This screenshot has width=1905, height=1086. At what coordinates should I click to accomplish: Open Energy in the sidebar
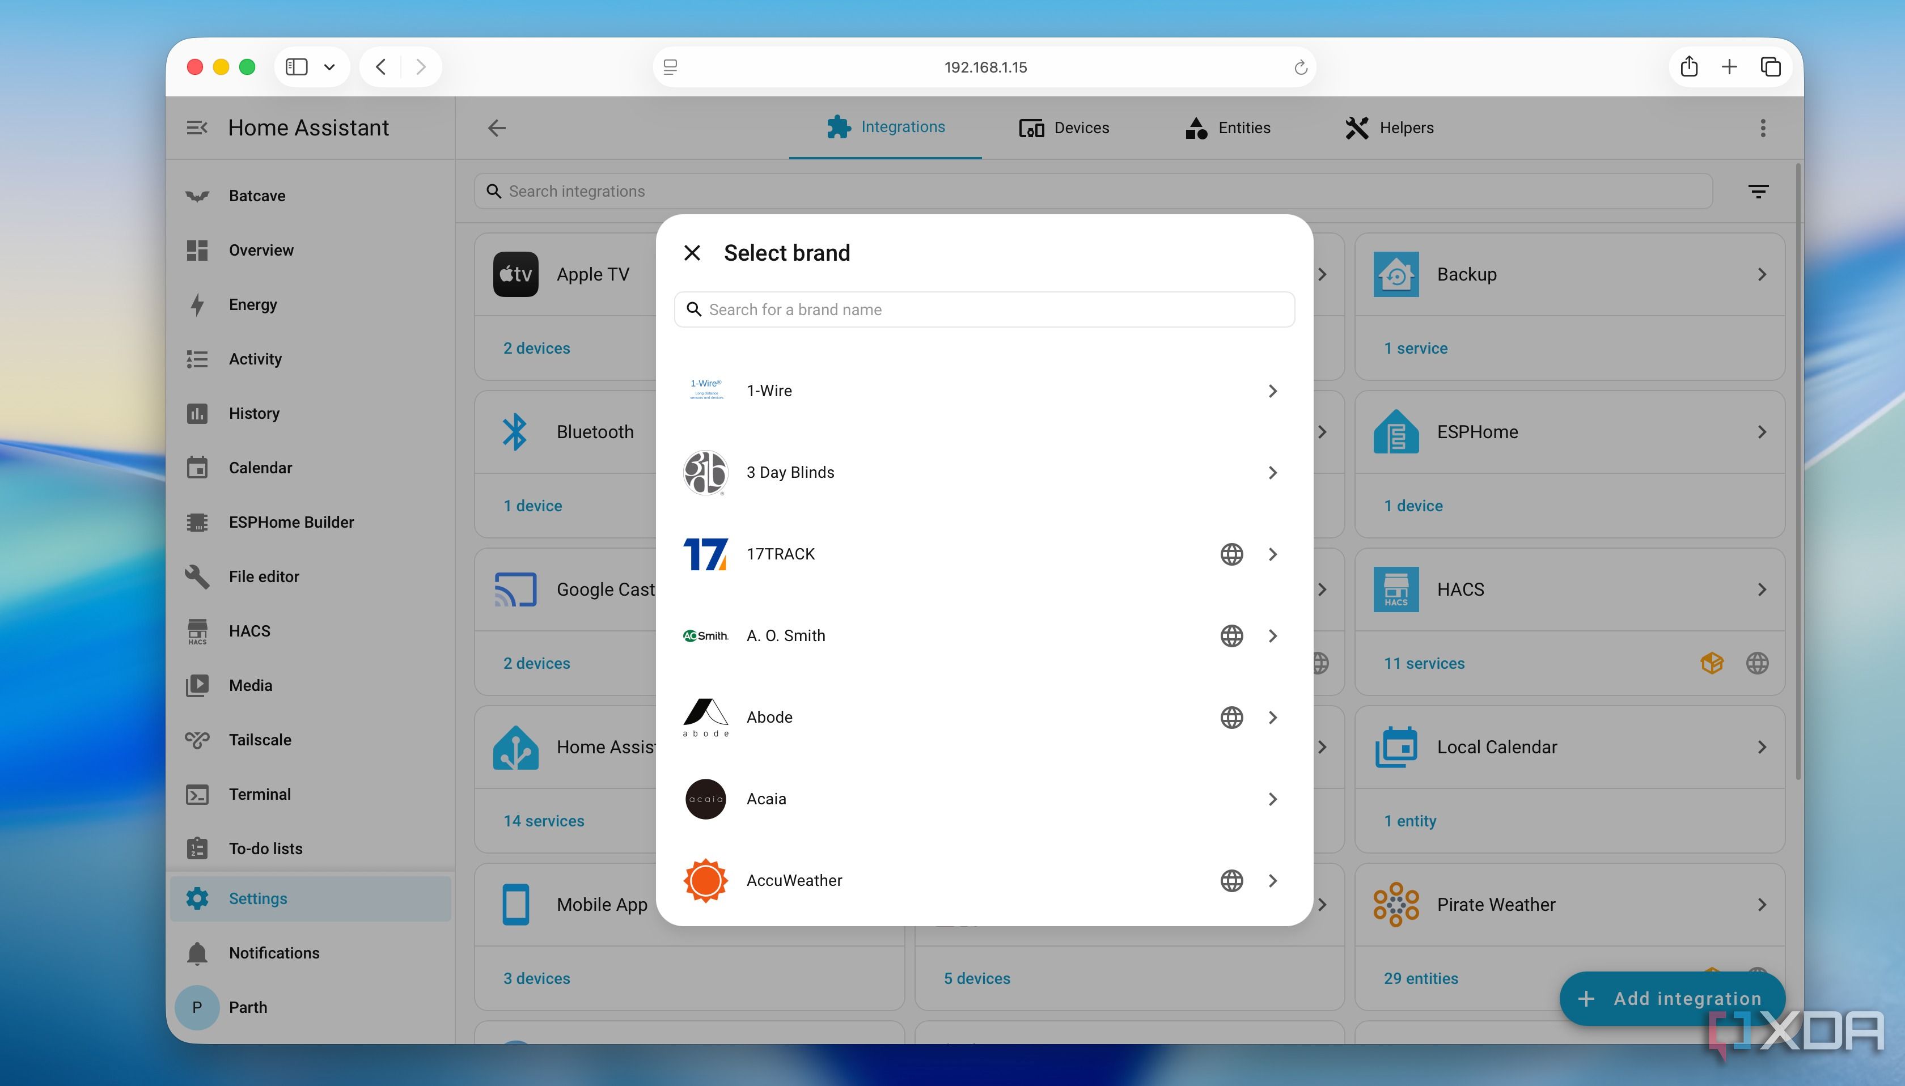pyautogui.click(x=310, y=304)
